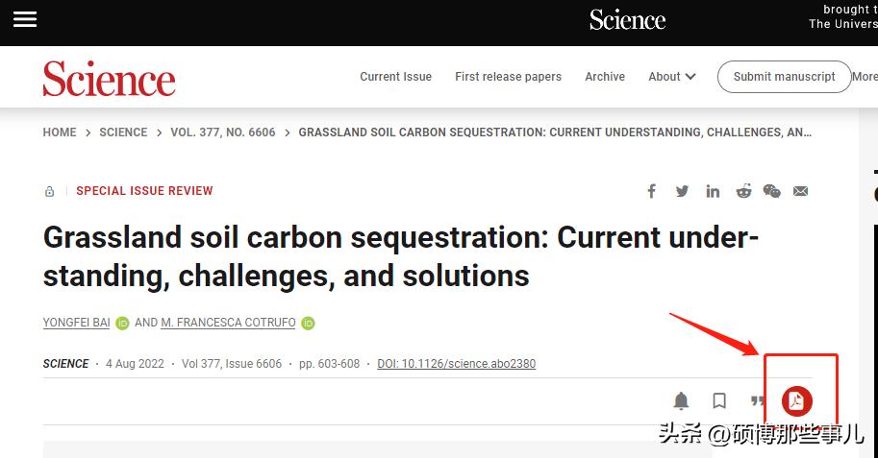Screen dimensions: 878x458
Task: Click the HOME breadcrumb link
Action: click(59, 133)
